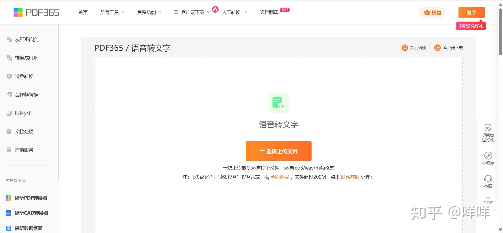Click the 手机转换 link
The height and width of the screenshot is (233, 503).
pos(418,48)
